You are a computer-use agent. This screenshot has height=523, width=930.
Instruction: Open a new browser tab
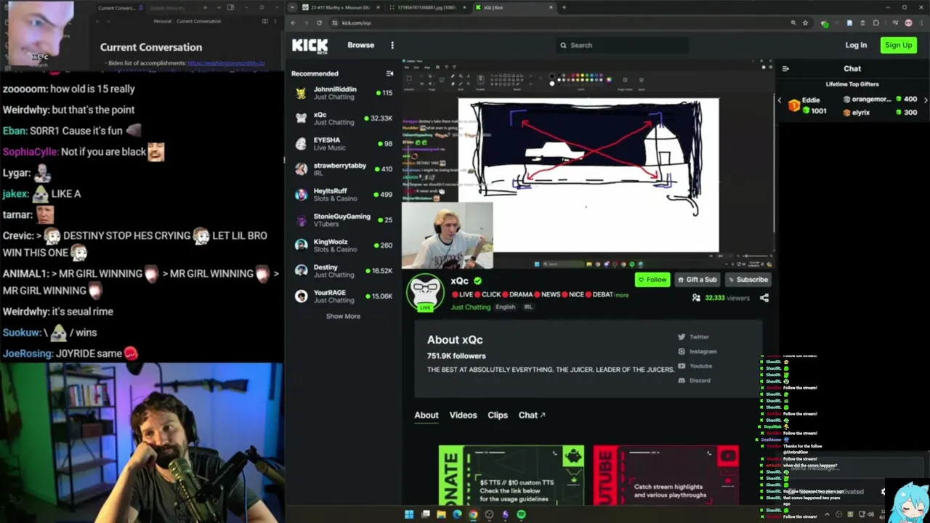pos(564,7)
